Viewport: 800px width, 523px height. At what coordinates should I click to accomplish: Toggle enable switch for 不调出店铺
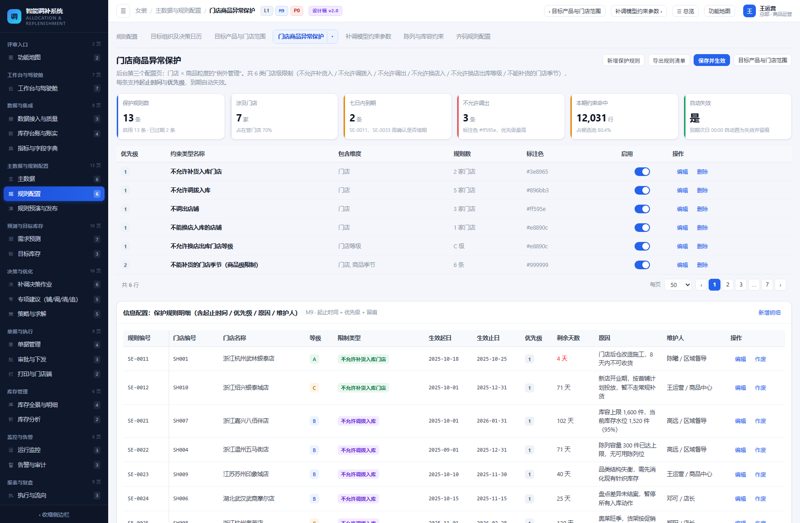click(x=642, y=209)
